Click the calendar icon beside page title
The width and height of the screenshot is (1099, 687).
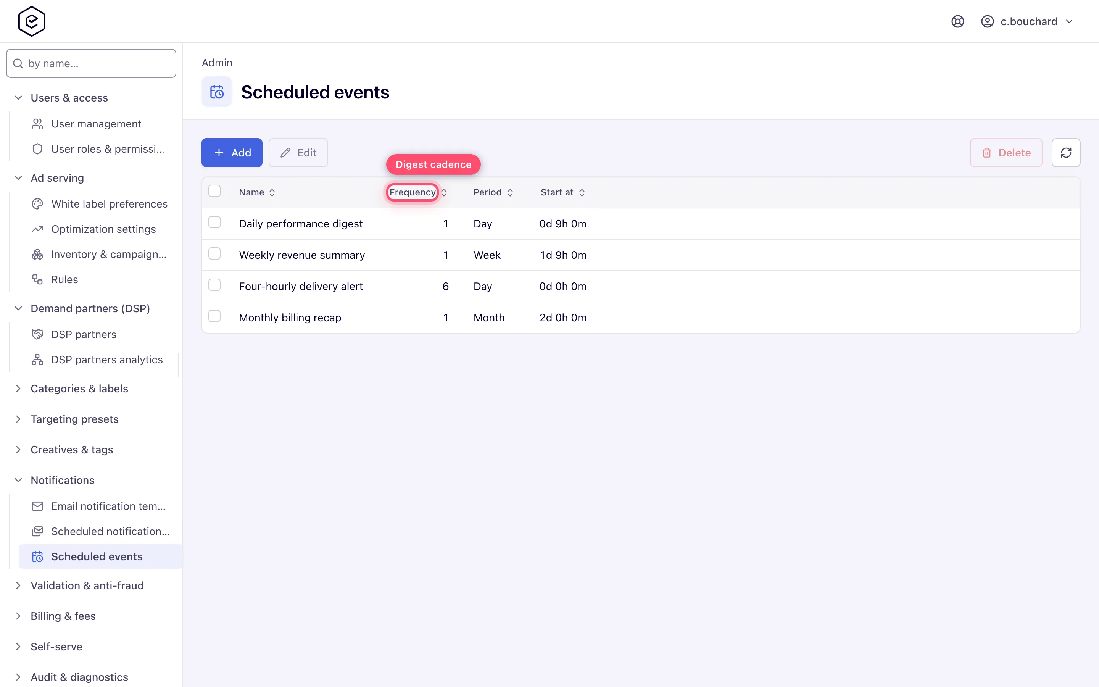tap(217, 92)
